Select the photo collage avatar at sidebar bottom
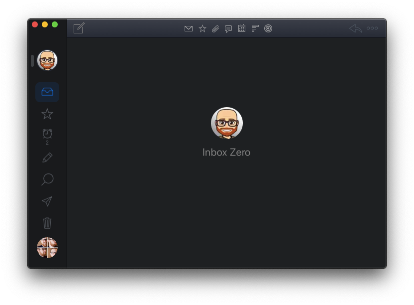The image size is (414, 305). coord(47,248)
